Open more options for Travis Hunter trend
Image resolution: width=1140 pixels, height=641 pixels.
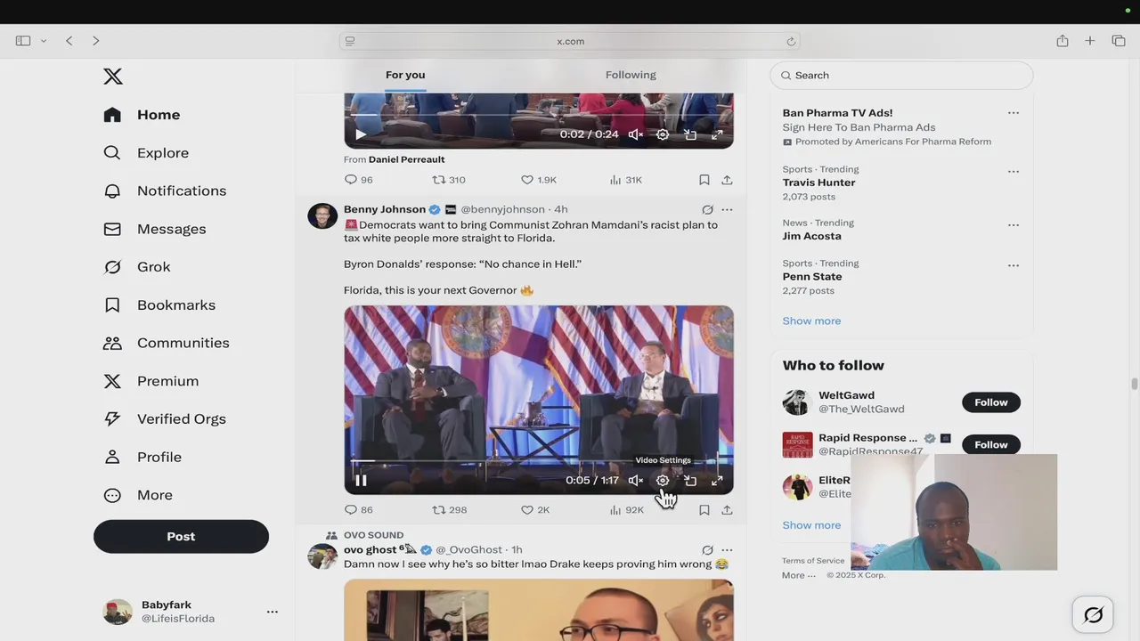click(1013, 171)
